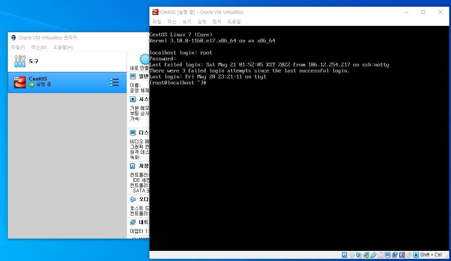Open 도움말 menu in CentOS VM window

(x=234, y=22)
